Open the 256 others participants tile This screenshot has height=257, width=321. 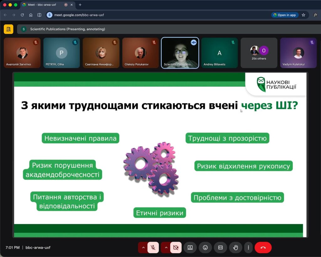259,53
